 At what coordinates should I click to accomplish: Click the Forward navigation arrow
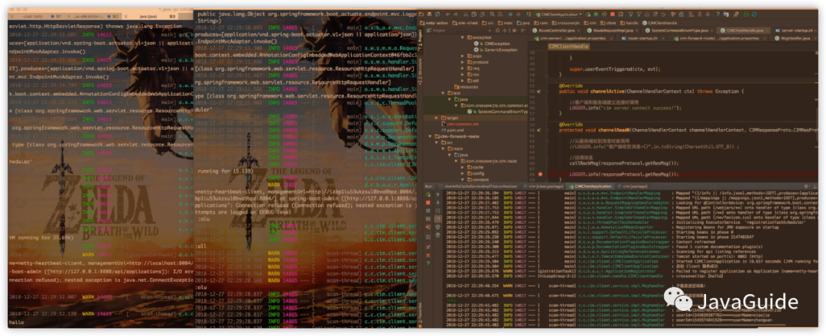519,15
